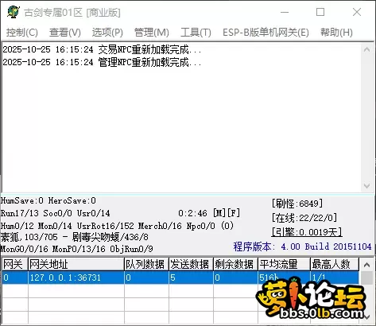Screen dimensions: 376x326
Task: Minimize the 古剑专属01区 window
Action: [x=285, y=12]
